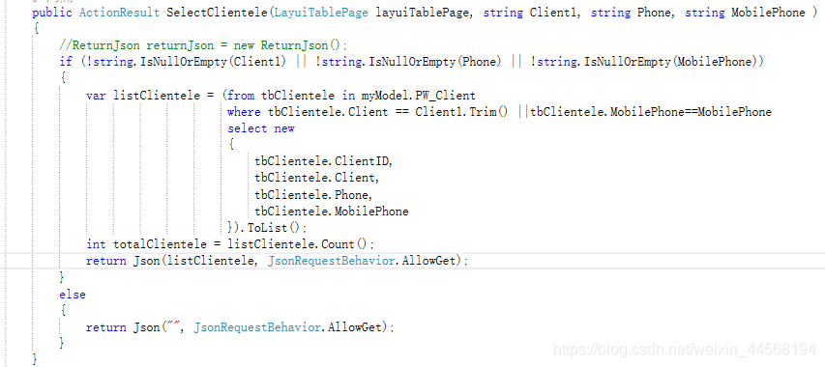825x367 pixels.
Task: Click the 'MobilePhone' parameter in the signature
Action: point(768,13)
